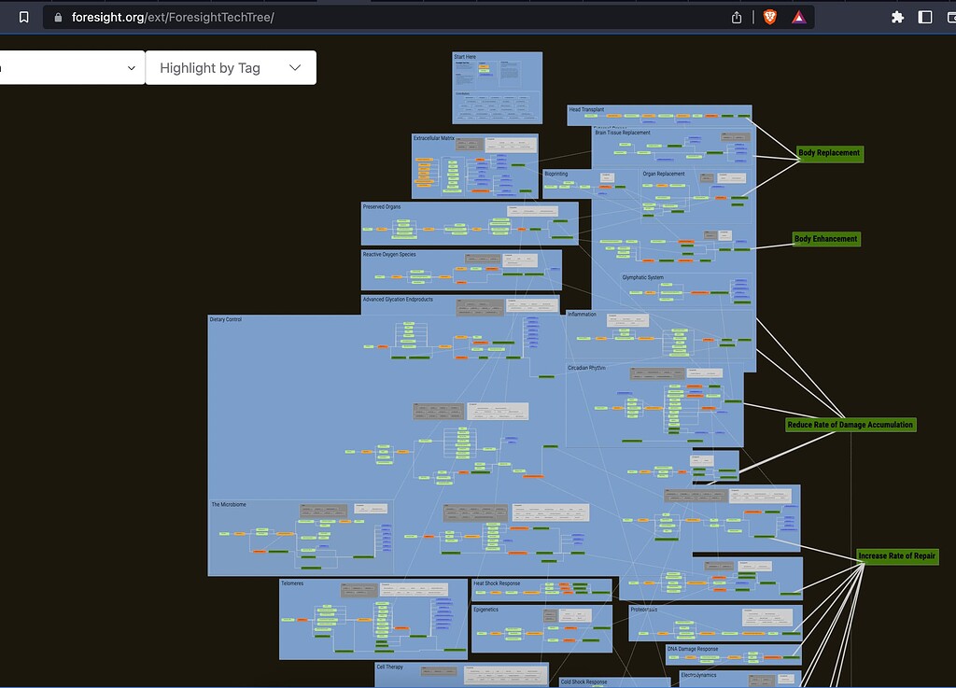Open the Brave Shields lion icon
Screen dimensions: 956x688
pos(770,17)
